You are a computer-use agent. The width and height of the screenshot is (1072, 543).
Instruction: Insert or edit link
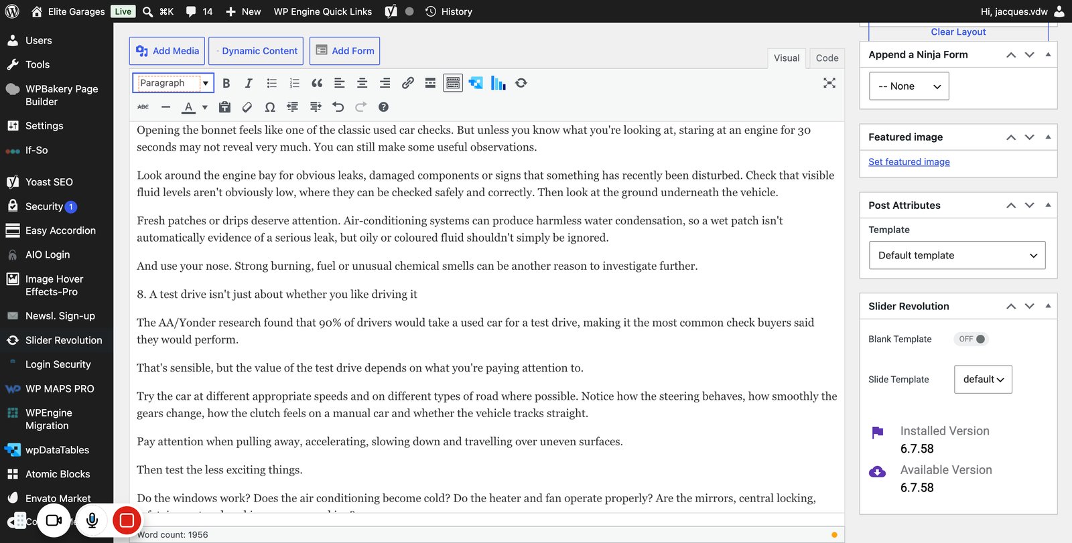click(407, 83)
